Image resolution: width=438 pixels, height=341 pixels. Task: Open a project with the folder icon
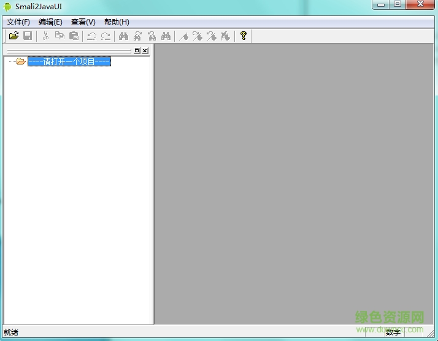coord(13,36)
